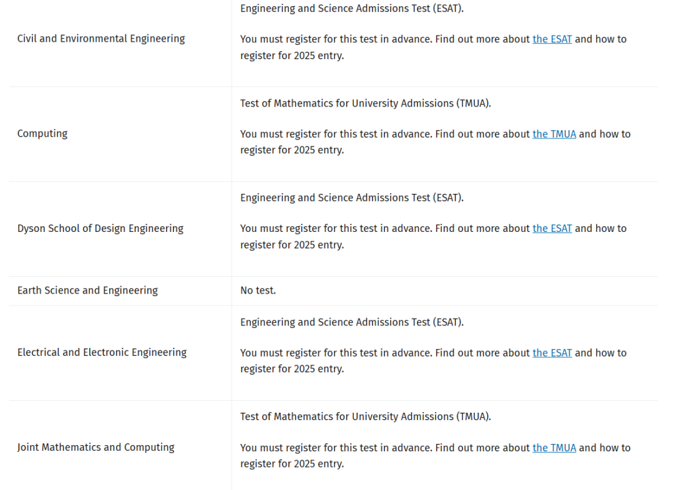Click the ESAT test name in the Dyson row
The width and height of the screenshot is (674, 490).
(x=351, y=198)
